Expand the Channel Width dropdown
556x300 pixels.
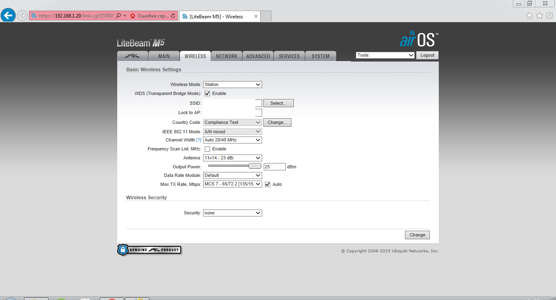[232, 140]
